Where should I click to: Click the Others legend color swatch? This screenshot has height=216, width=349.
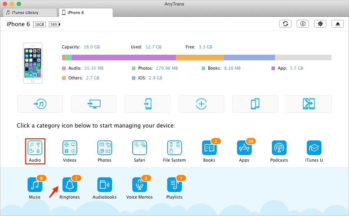(64, 78)
